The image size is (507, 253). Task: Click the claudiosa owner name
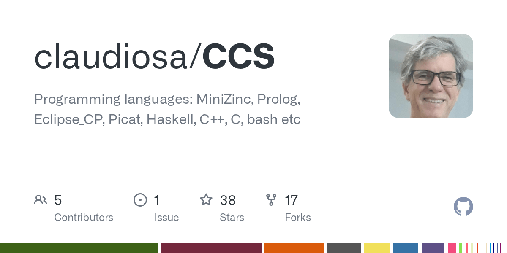point(112,57)
